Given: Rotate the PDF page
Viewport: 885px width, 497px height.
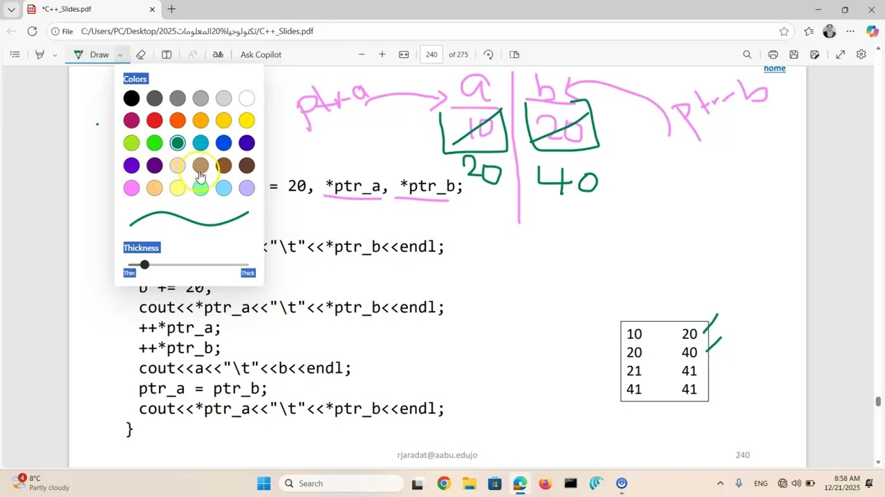Looking at the screenshot, I should point(488,55).
